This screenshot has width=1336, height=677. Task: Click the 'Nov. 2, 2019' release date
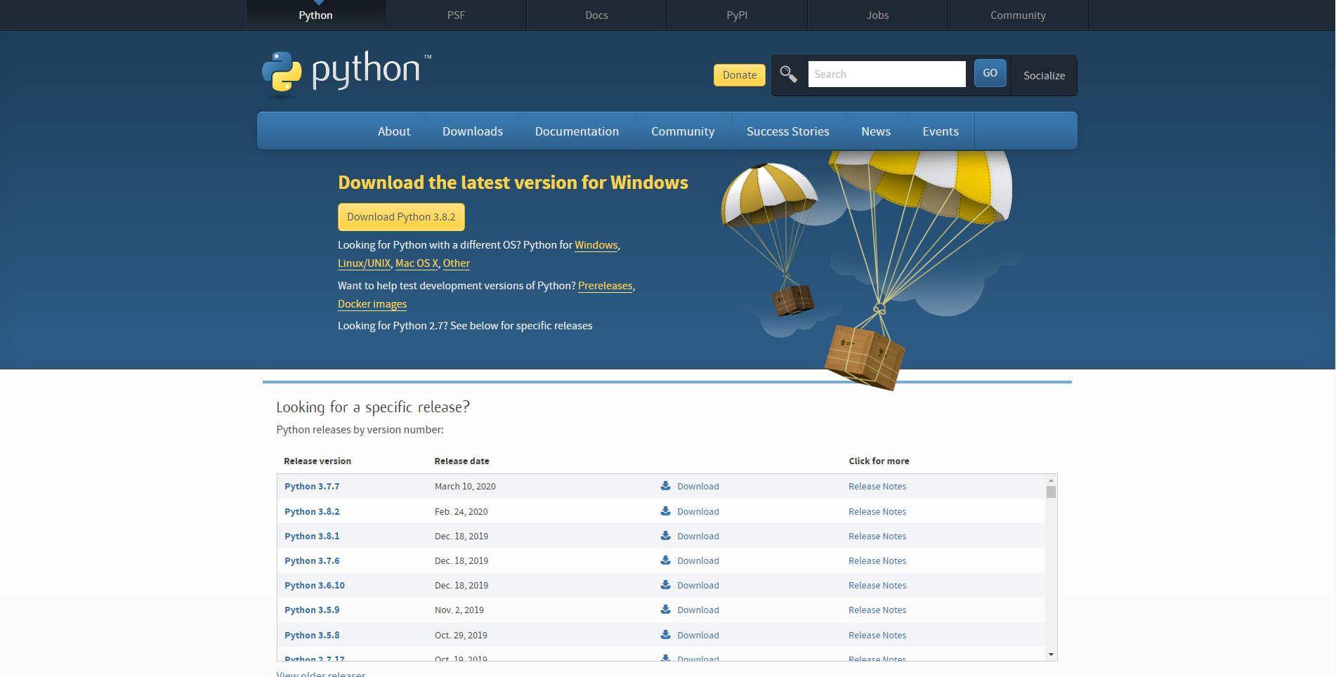pyautogui.click(x=459, y=610)
